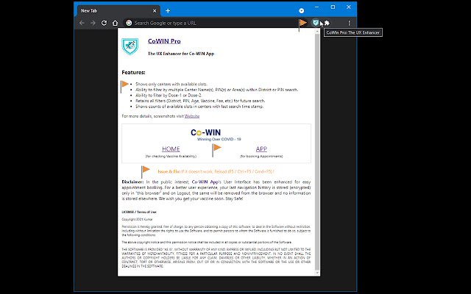Click '(for checking Vaccine Availability)' caption

tap(171, 157)
